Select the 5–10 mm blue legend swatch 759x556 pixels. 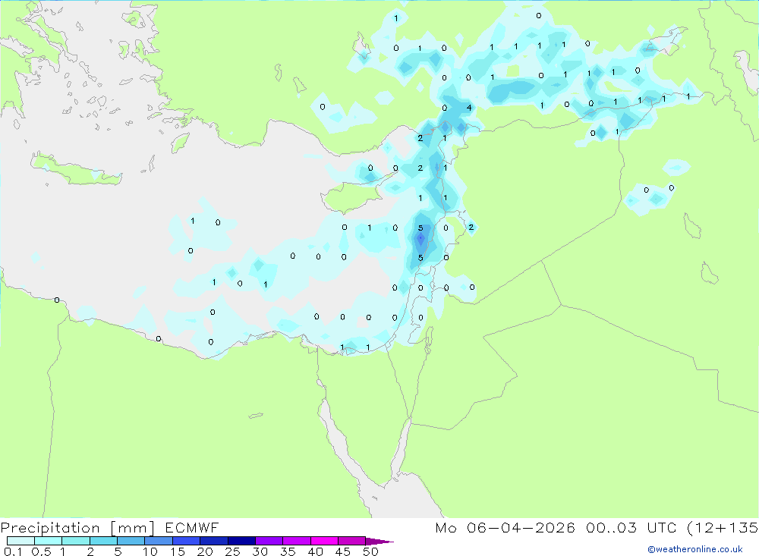[x=131, y=541]
